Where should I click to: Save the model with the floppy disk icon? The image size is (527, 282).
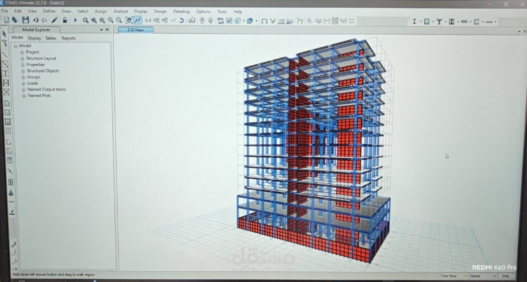point(25,20)
